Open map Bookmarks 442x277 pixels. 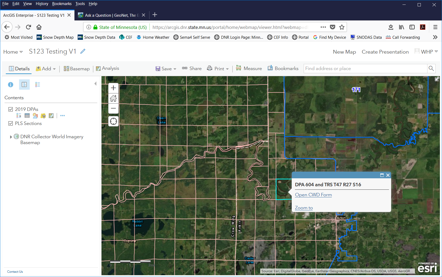pyautogui.click(x=283, y=68)
